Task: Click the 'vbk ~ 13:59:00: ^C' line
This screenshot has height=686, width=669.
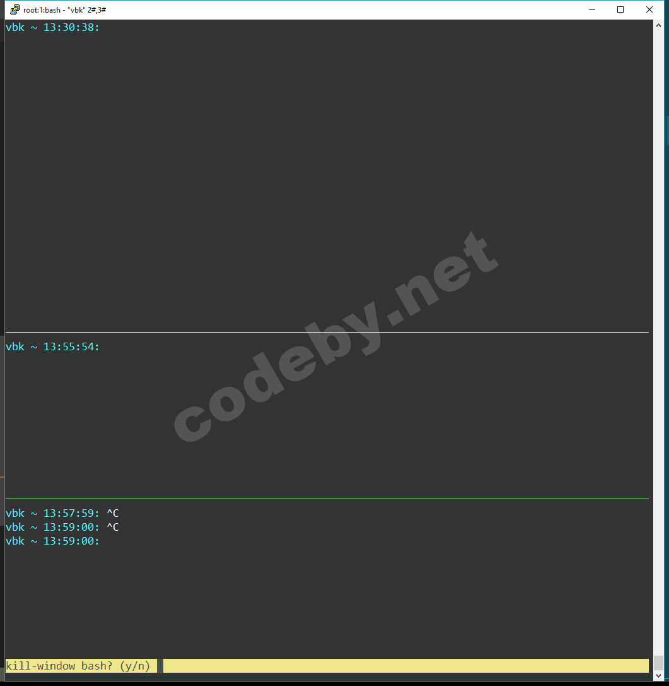Action: pos(62,527)
